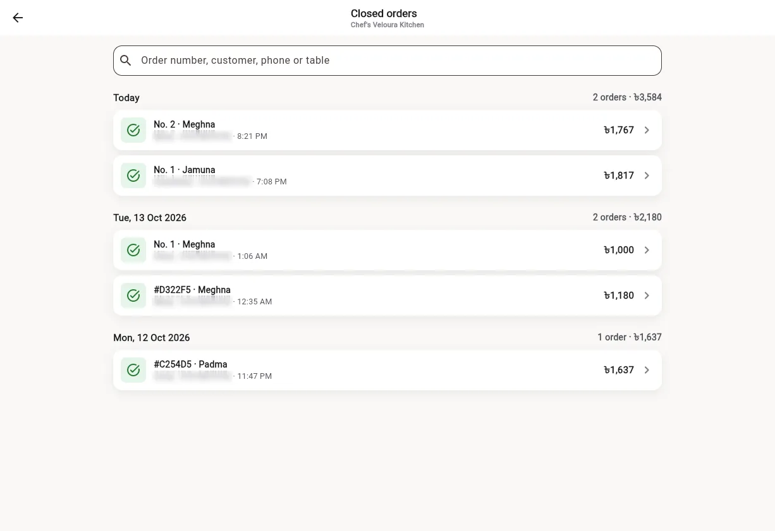
Task: Click the ৳1,817 amount
Action: tap(619, 176)
